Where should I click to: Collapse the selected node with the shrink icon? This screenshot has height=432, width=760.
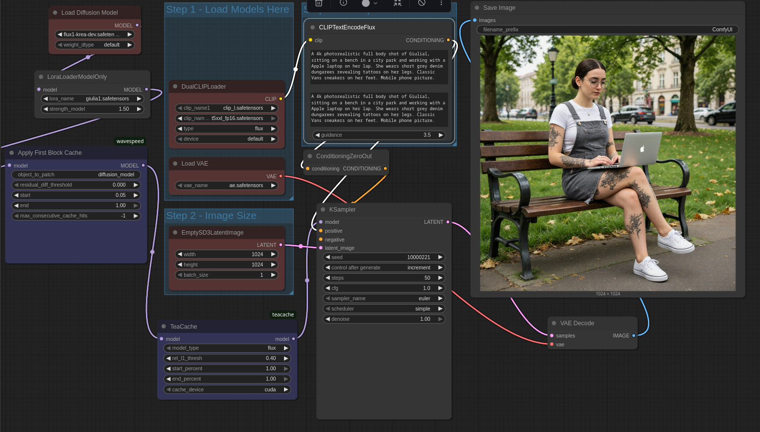coord(398,3)
